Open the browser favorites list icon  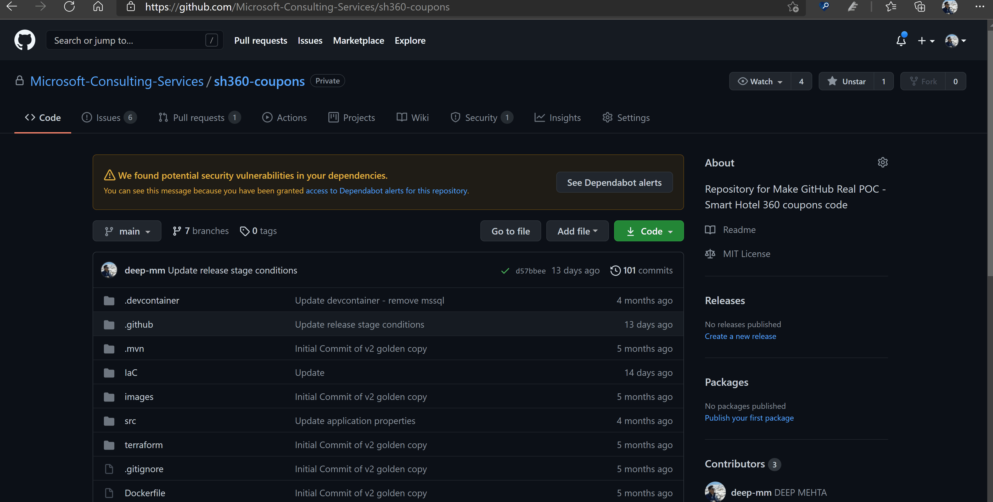point(891,7)
